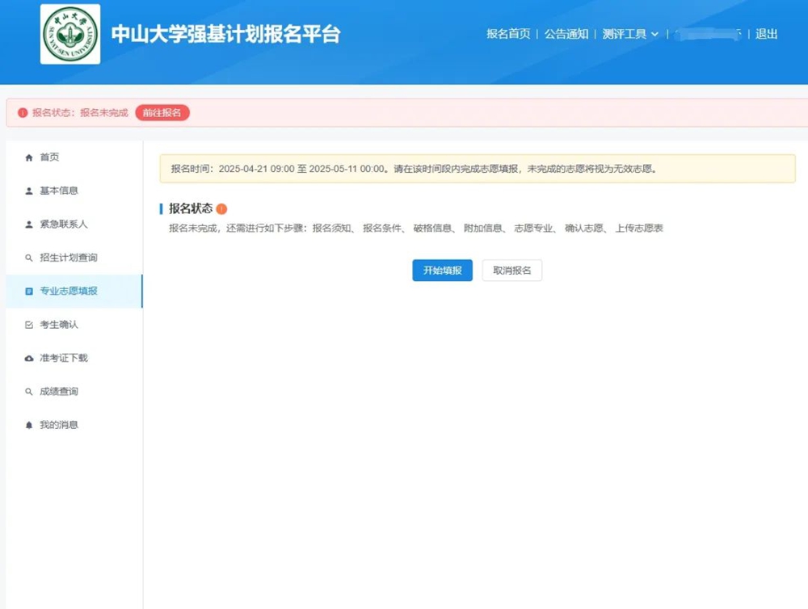This screenshot has width=808, height=609.
Task: Click the checkbox icon beside 考生确认
Action: 29,325
